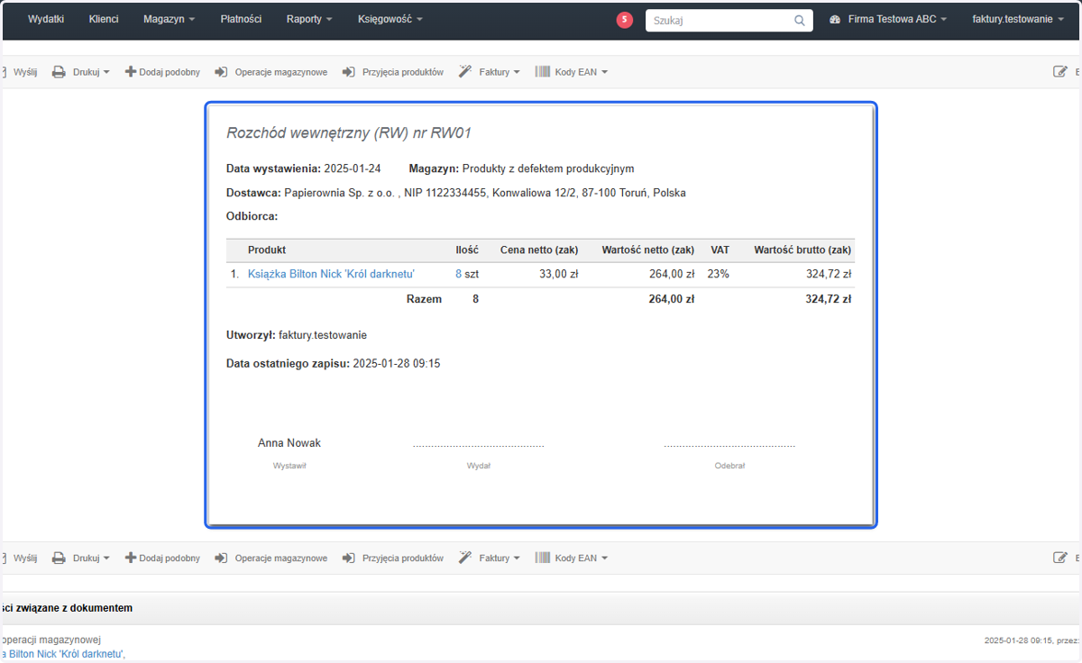Click Wyślij in the toolbar above the document

click(x=20, y=72)
